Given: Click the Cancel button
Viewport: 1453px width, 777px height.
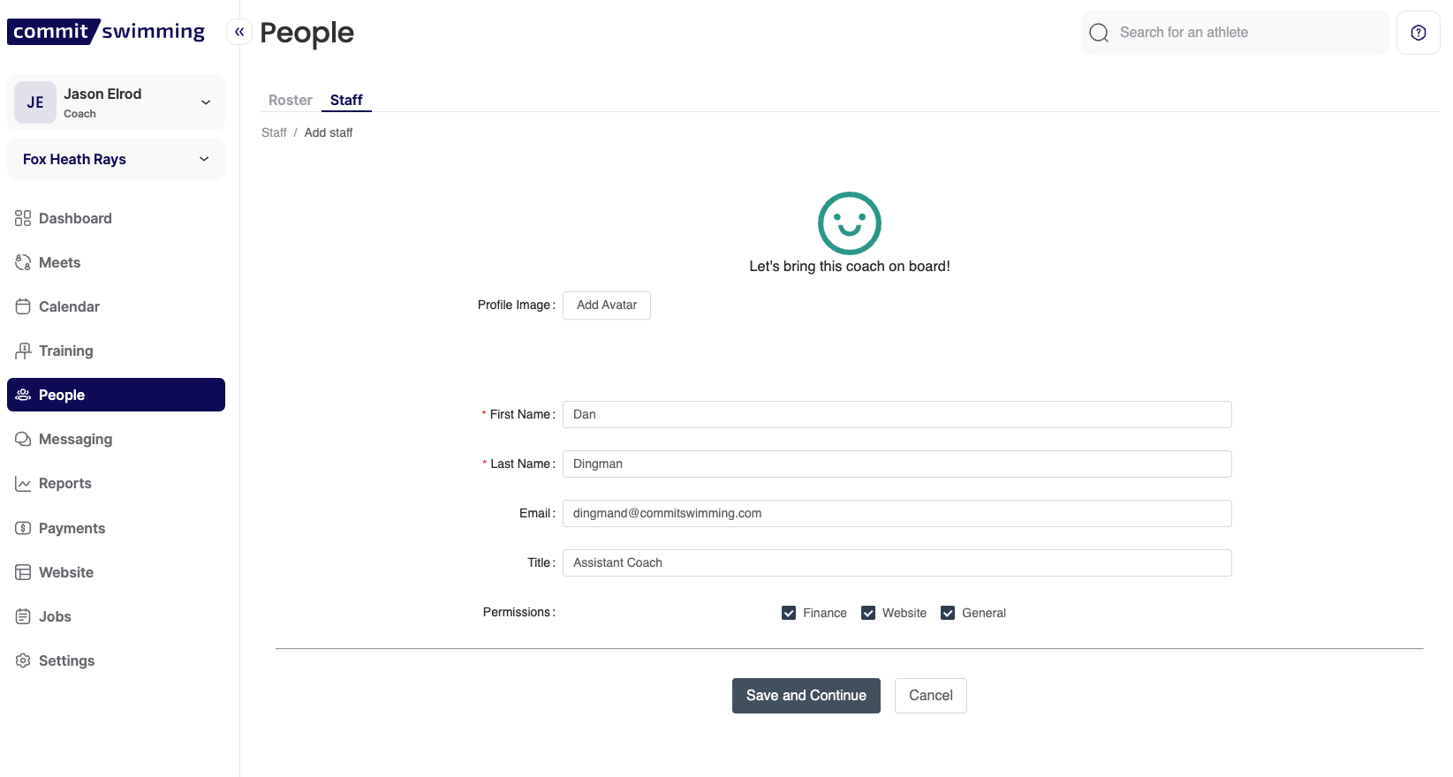Looking at the screenshot, I should (931, 696).
